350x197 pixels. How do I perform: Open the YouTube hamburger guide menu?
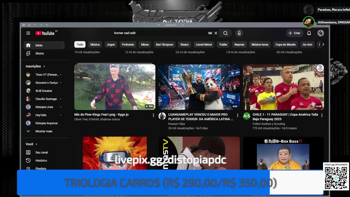pos(28,33)
